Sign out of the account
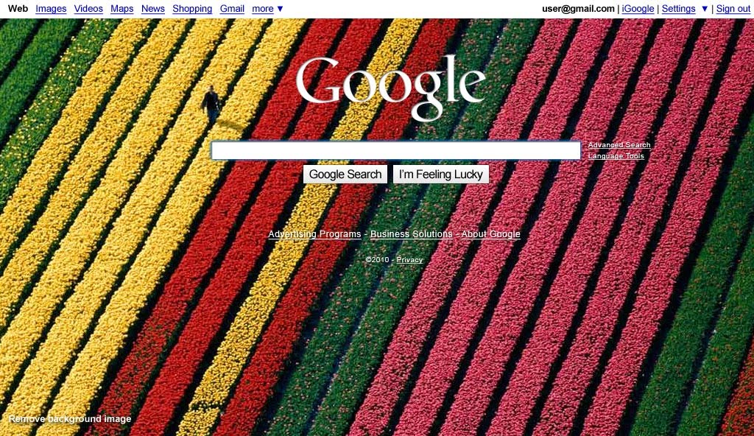 click(x=733, y=9)
